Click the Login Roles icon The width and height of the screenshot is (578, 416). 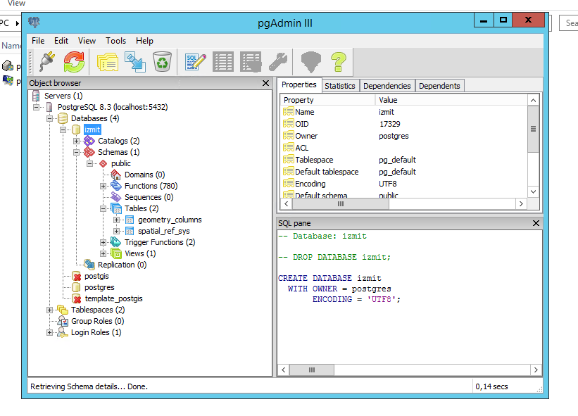pos(63,332)
